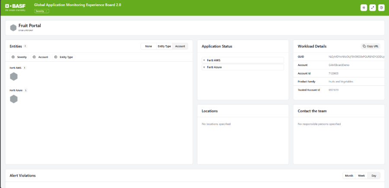Click the Entities panel heading
389x188 pixels.
coord(16,46)
